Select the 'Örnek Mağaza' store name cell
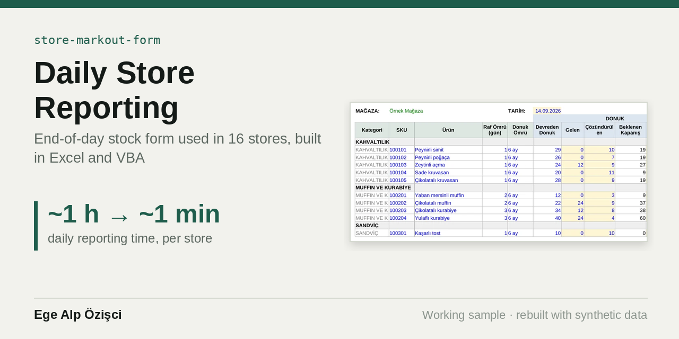 click(x=406, y=111)
